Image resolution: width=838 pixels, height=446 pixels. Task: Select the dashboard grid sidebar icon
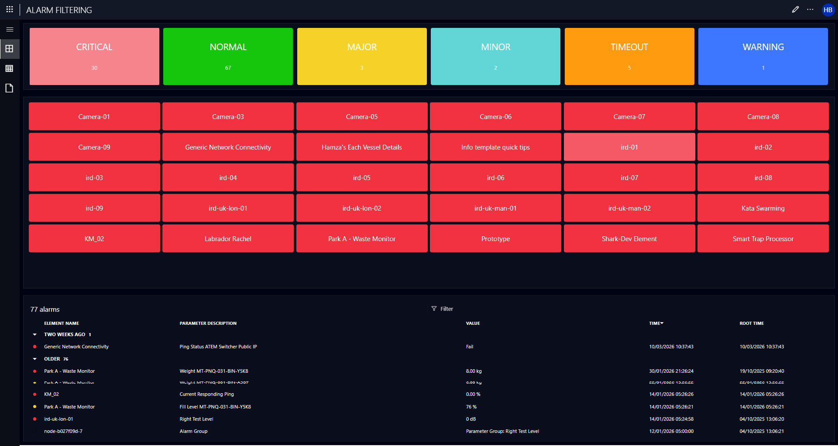[9, 49]
